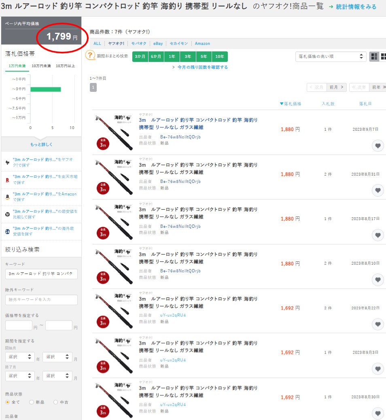Image resolution: width=386 pixels, height=420 pixels.
Task: Select the 新品 radio button
Action: tap(32, 402)
